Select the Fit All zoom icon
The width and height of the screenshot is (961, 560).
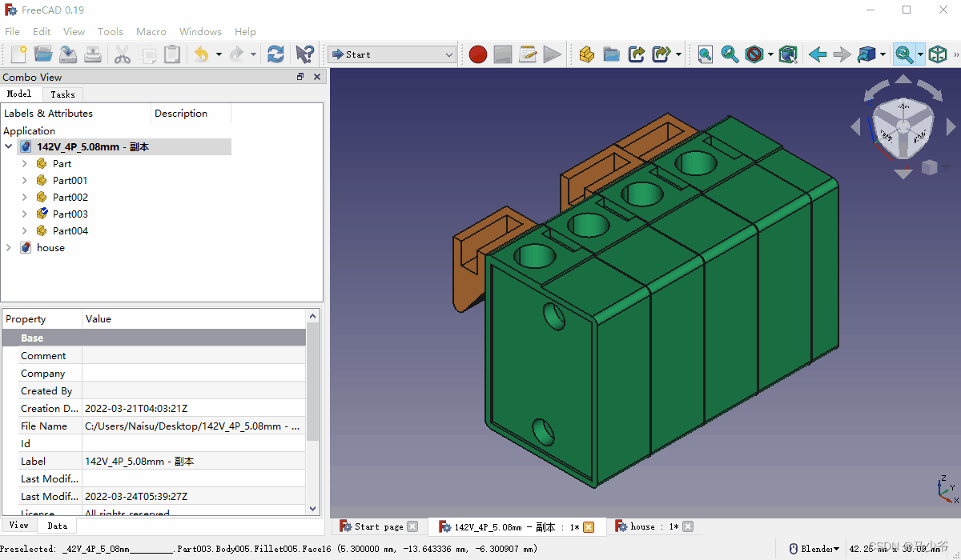coord(705,54)
